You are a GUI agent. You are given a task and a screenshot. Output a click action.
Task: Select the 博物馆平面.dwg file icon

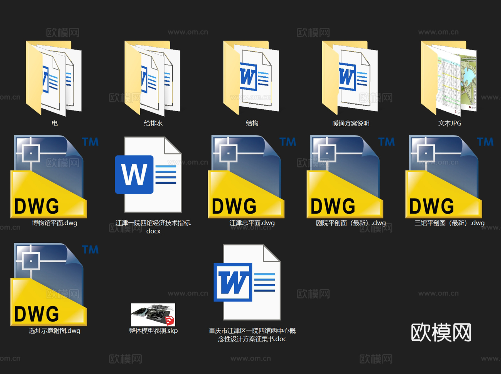pos(55,177)
